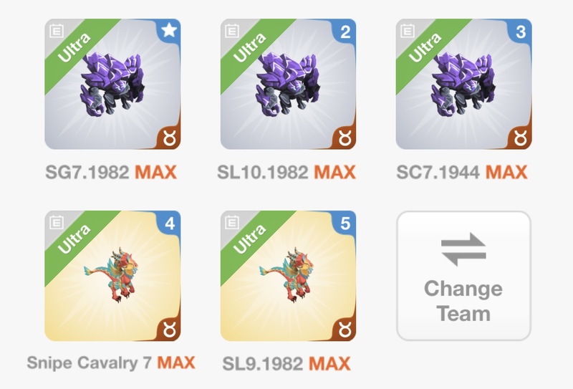The image size is (573, 389).
Task: Select the SL10.1982 purple monster card
Action: tap(289, 84)
